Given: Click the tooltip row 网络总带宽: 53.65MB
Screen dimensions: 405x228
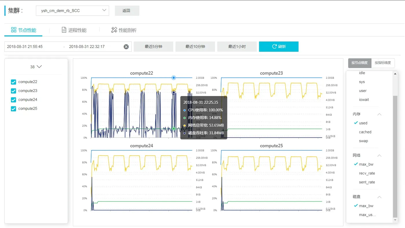Looking at the screenshot, I should pyautogui.click(x=204, y=126).
